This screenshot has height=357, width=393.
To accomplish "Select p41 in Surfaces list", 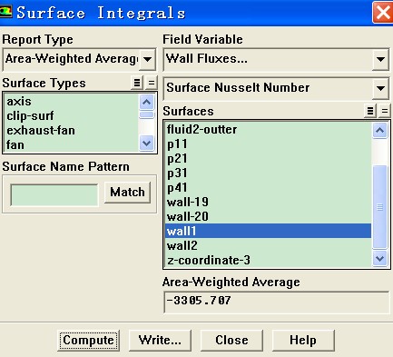I will coord(268,188).
